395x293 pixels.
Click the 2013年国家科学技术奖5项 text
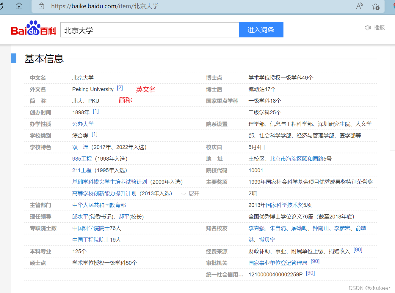point(280,205)
